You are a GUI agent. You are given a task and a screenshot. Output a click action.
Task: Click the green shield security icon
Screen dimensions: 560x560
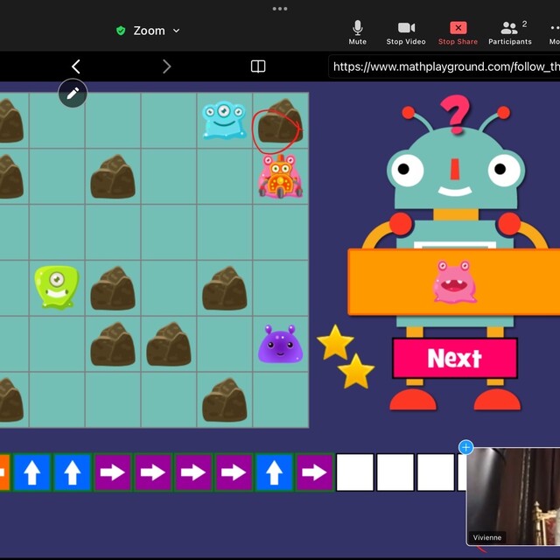[121, 31]
